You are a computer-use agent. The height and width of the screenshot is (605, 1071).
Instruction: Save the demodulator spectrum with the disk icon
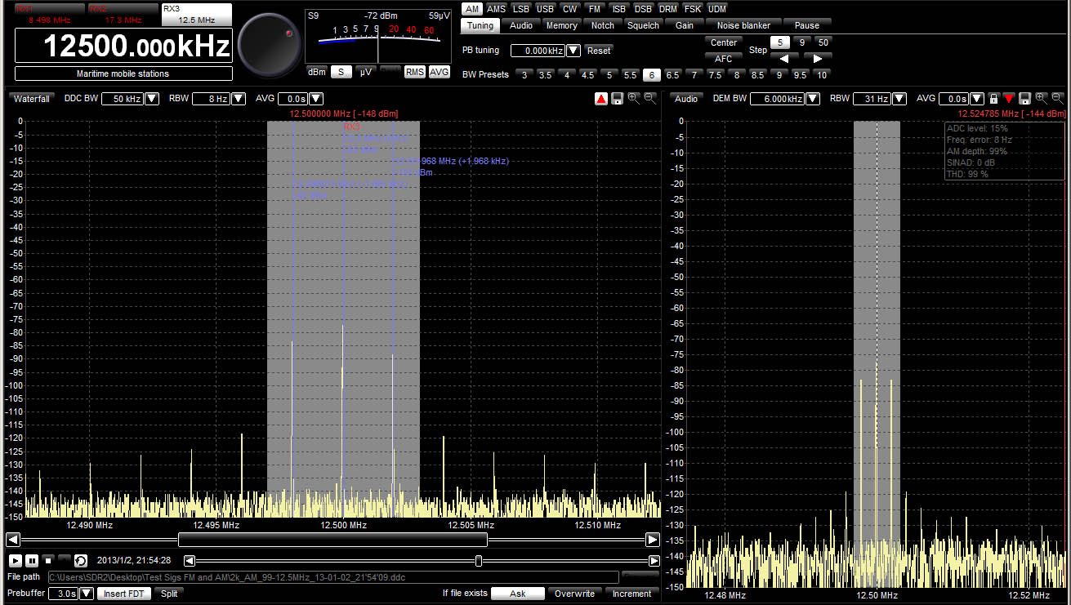[1024, 99]
